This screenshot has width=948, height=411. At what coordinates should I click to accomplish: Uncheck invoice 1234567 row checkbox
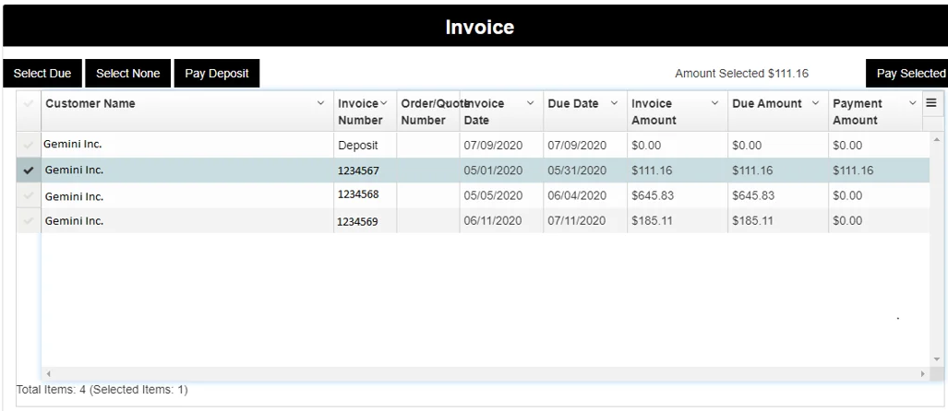[28, 170]
